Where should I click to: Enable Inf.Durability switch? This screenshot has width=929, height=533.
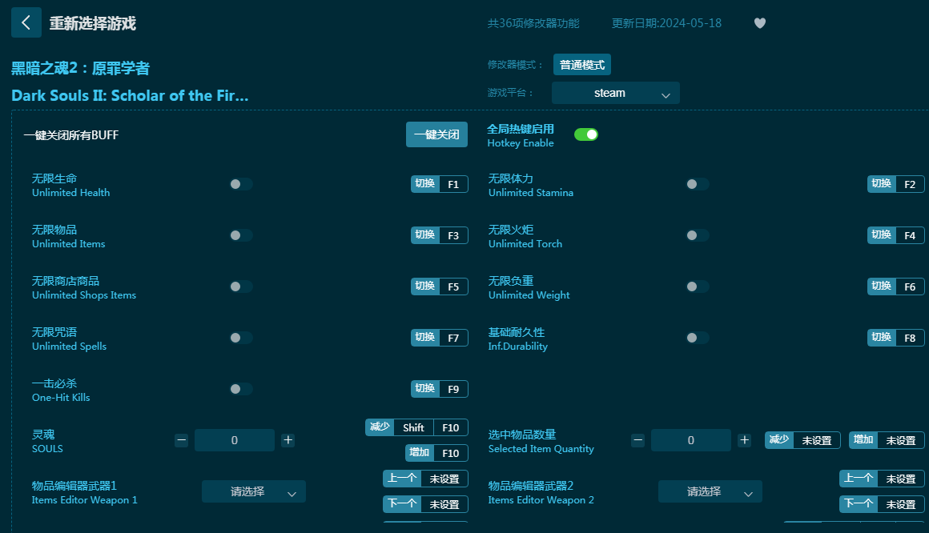[x=698, y=338]
